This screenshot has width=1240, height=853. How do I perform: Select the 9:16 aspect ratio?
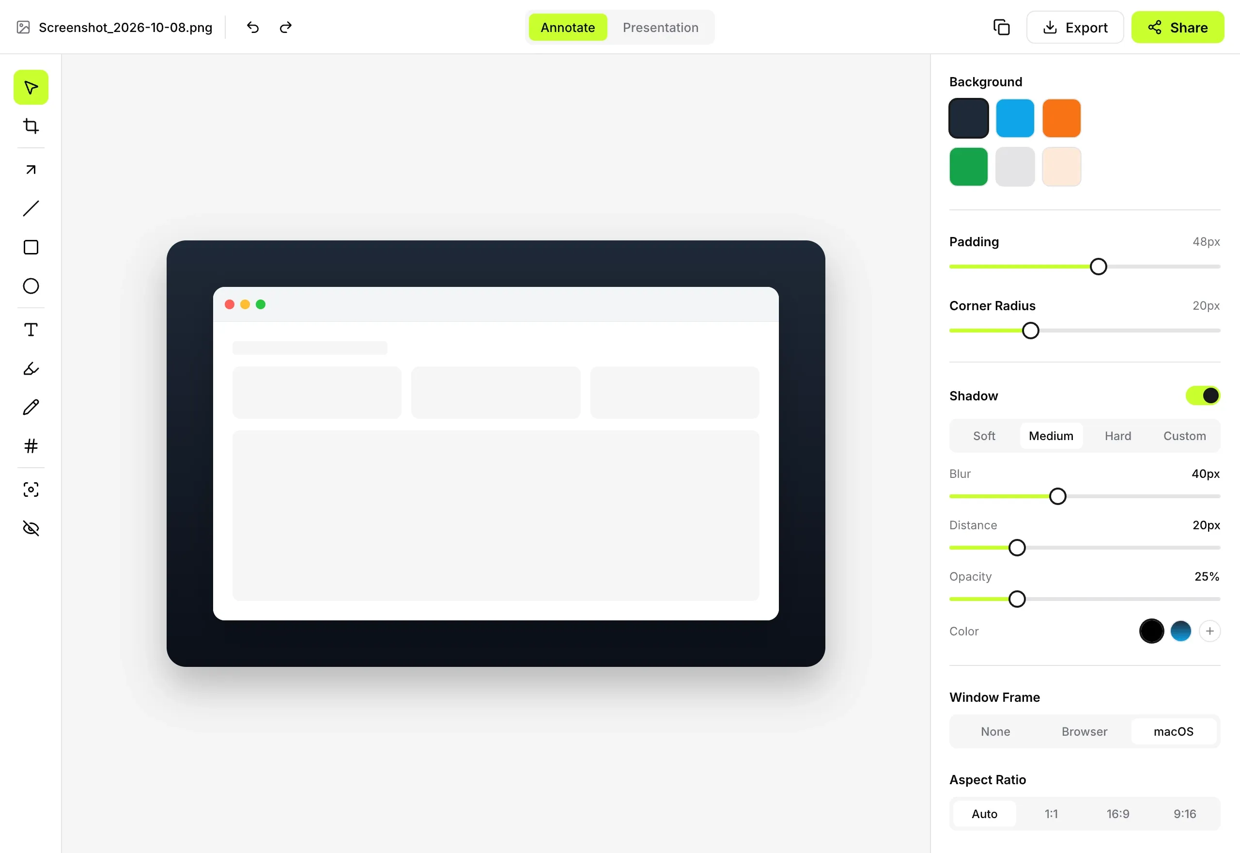point(1184,814)
